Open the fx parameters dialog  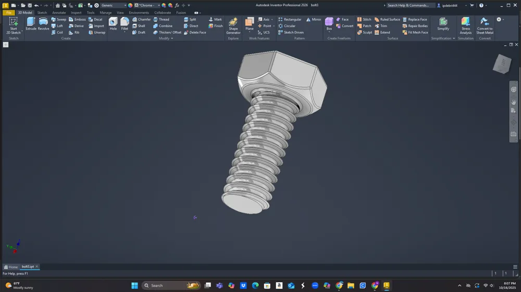tap(177, 5)
